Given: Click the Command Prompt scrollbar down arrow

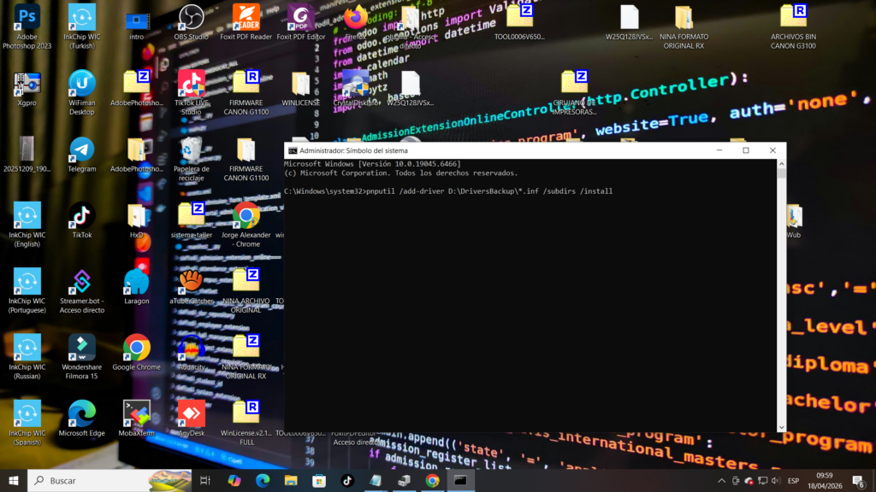Looking at the screenshot, I should click(780, 426).
